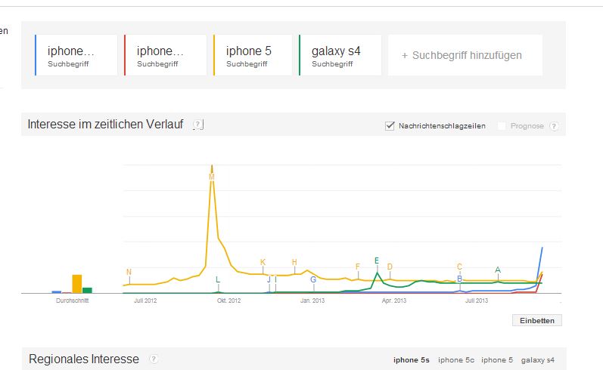Click help icon beside Interesse im zeitlichen Verlauf
This screenshot has width=603, height=370.
click(x=198, y=125)
